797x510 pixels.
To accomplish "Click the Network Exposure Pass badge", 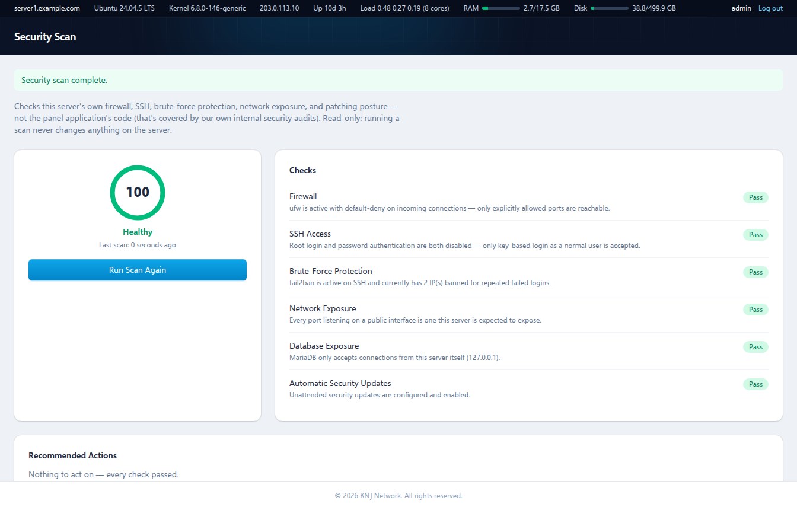I will [755, 310].
